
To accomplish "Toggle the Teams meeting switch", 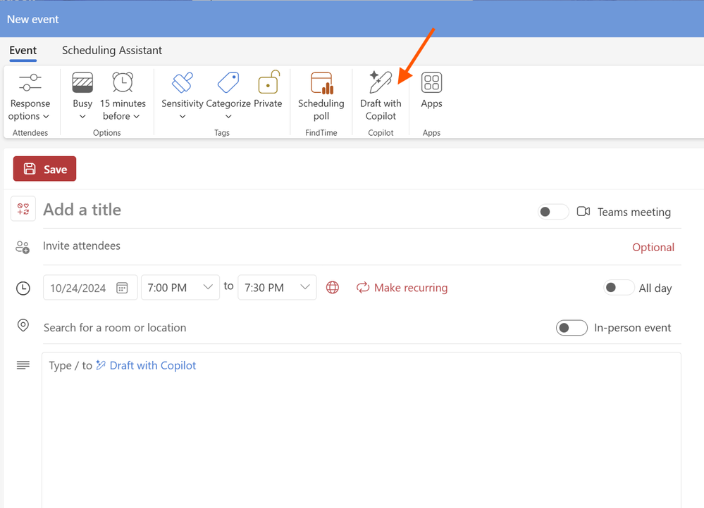I will coord(553,212).
